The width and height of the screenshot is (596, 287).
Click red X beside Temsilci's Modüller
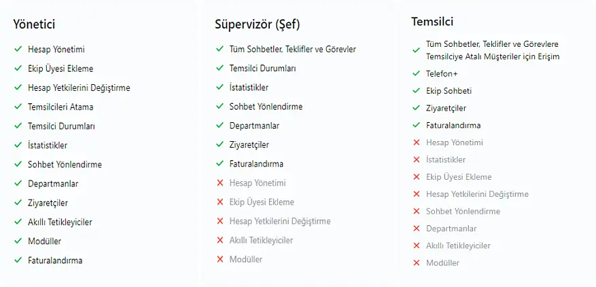click(x=416, y=263)
